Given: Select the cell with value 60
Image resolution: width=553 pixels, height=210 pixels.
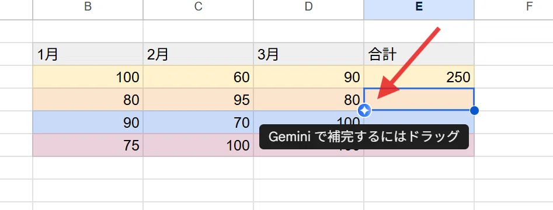Looking at the screenshot, I should 198,77.
